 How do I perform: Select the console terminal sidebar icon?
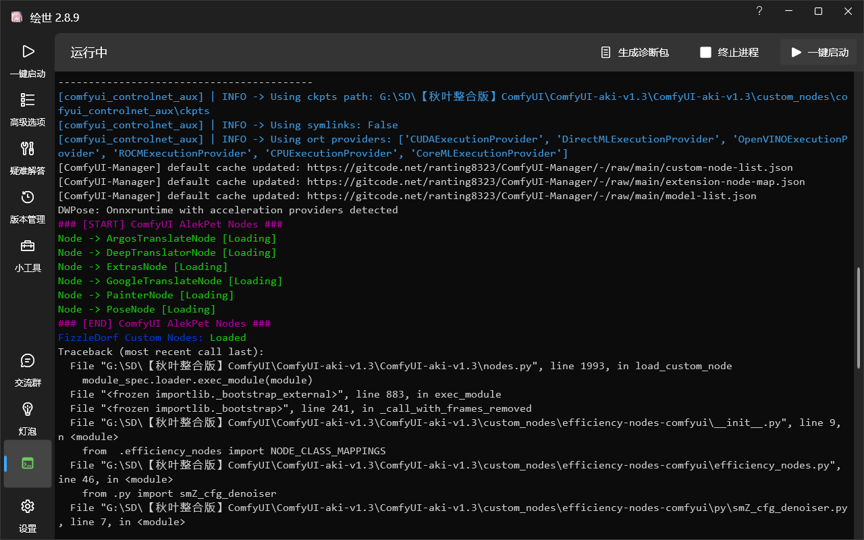(x=28, y=464)
